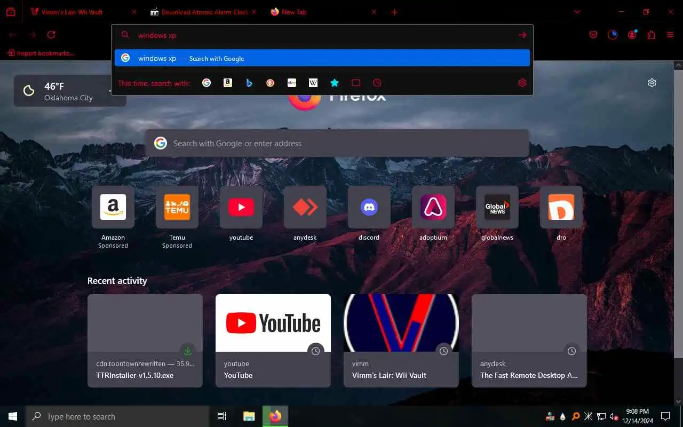Open Vimm's Lair: Wii Vault recent card
This screenshot has height=427, width=683.
(x=401, y=341)
